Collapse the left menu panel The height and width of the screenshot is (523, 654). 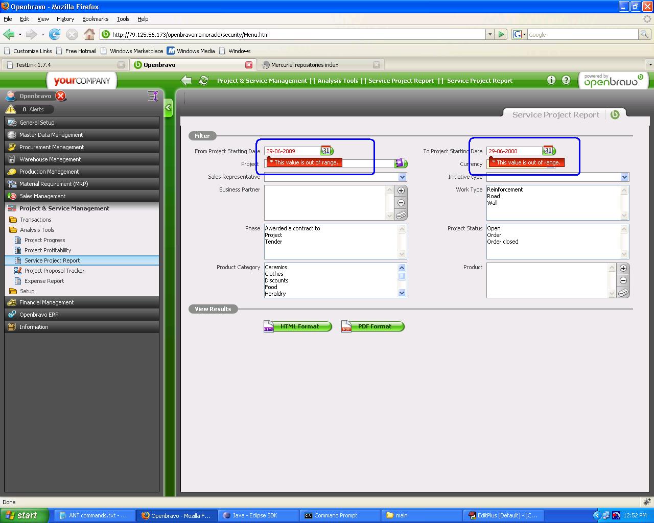coord(168,108)
